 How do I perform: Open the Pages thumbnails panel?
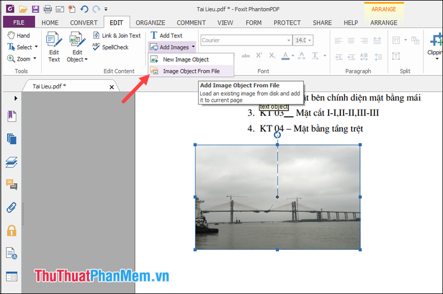[11, 139]
